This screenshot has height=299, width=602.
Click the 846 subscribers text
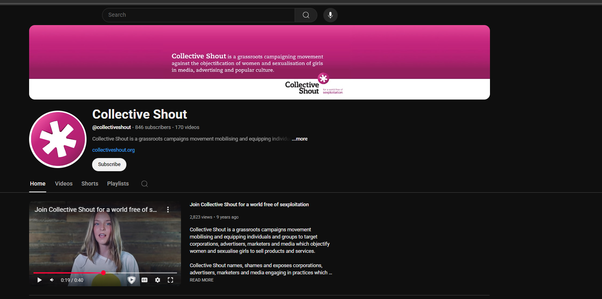pyautogui.click(x=153, y=127)
